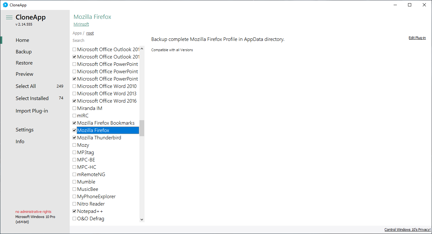
Task: Select the mRemoteNG list entry
Action: 91,175
